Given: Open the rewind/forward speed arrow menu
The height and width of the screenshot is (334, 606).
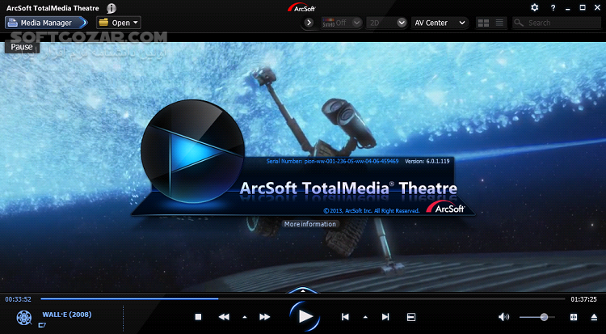Looking at the screenshot, I should [244, 317].
